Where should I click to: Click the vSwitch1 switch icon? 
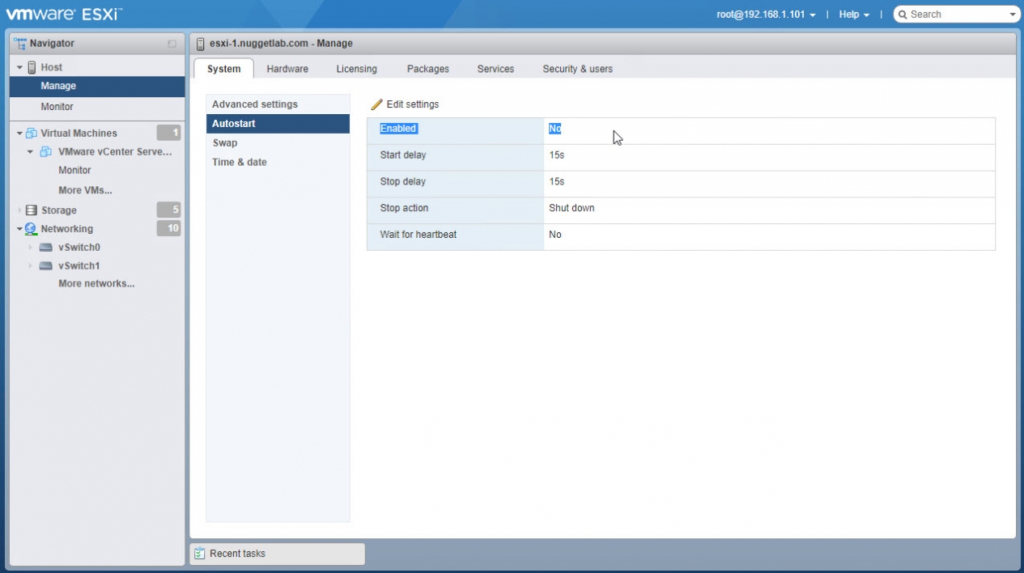click(46, 266)
